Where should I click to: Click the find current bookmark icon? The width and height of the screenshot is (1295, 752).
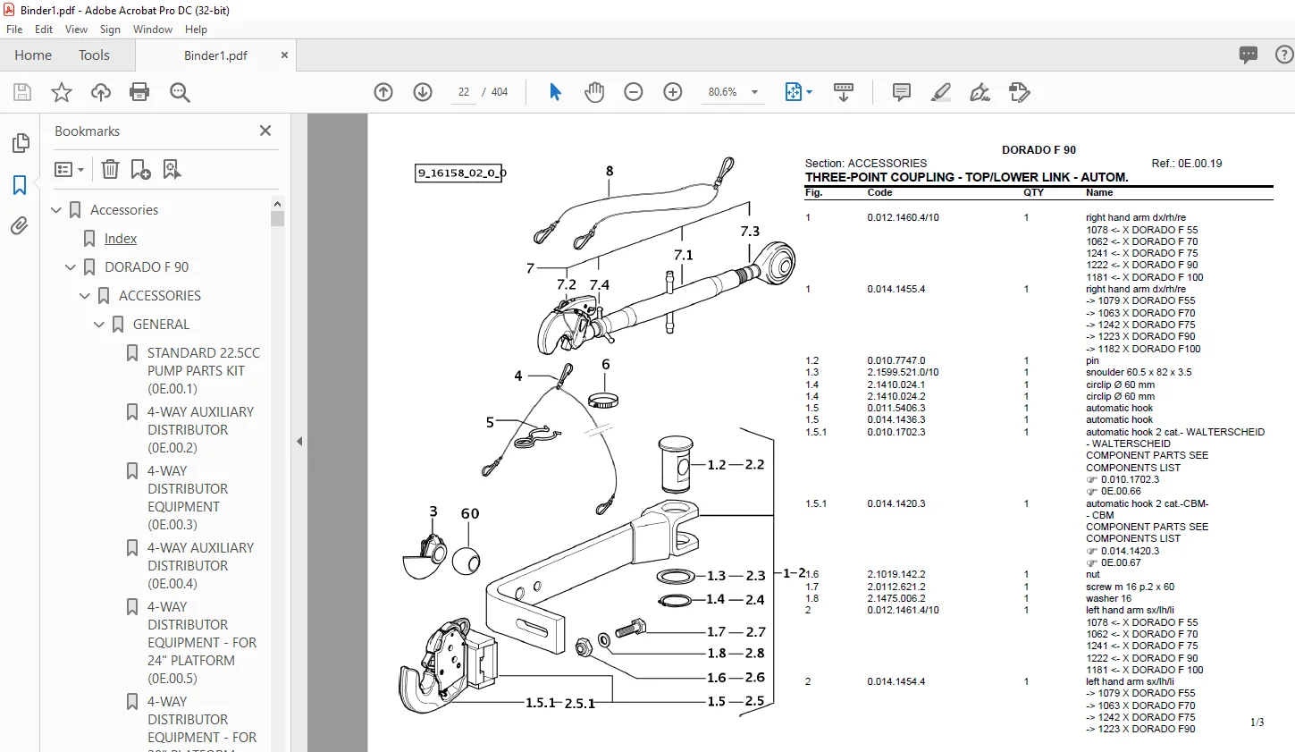point(172,169)
